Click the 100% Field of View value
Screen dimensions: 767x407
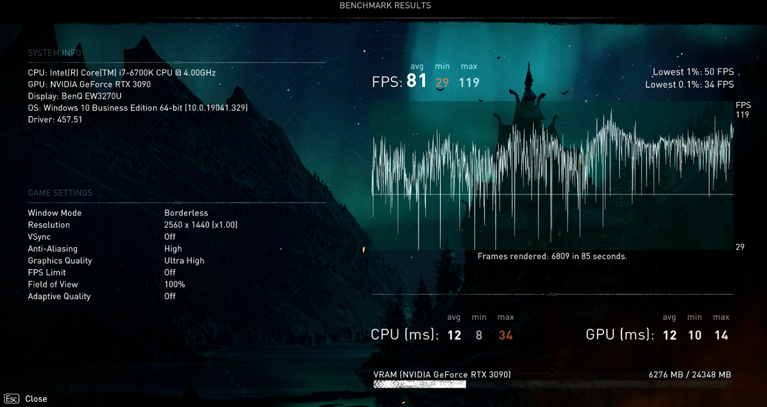[x=175, y=284]
